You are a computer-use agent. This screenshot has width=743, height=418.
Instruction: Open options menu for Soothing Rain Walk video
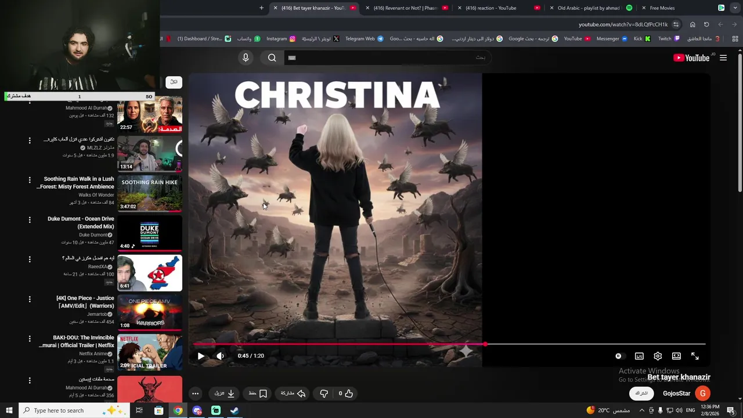pos(30,180)
